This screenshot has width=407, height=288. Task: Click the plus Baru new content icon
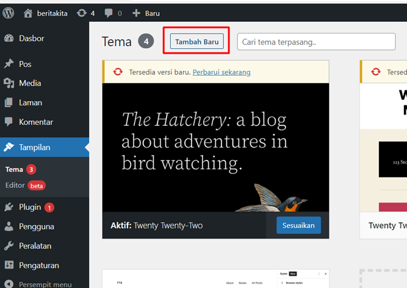[136, 13]
